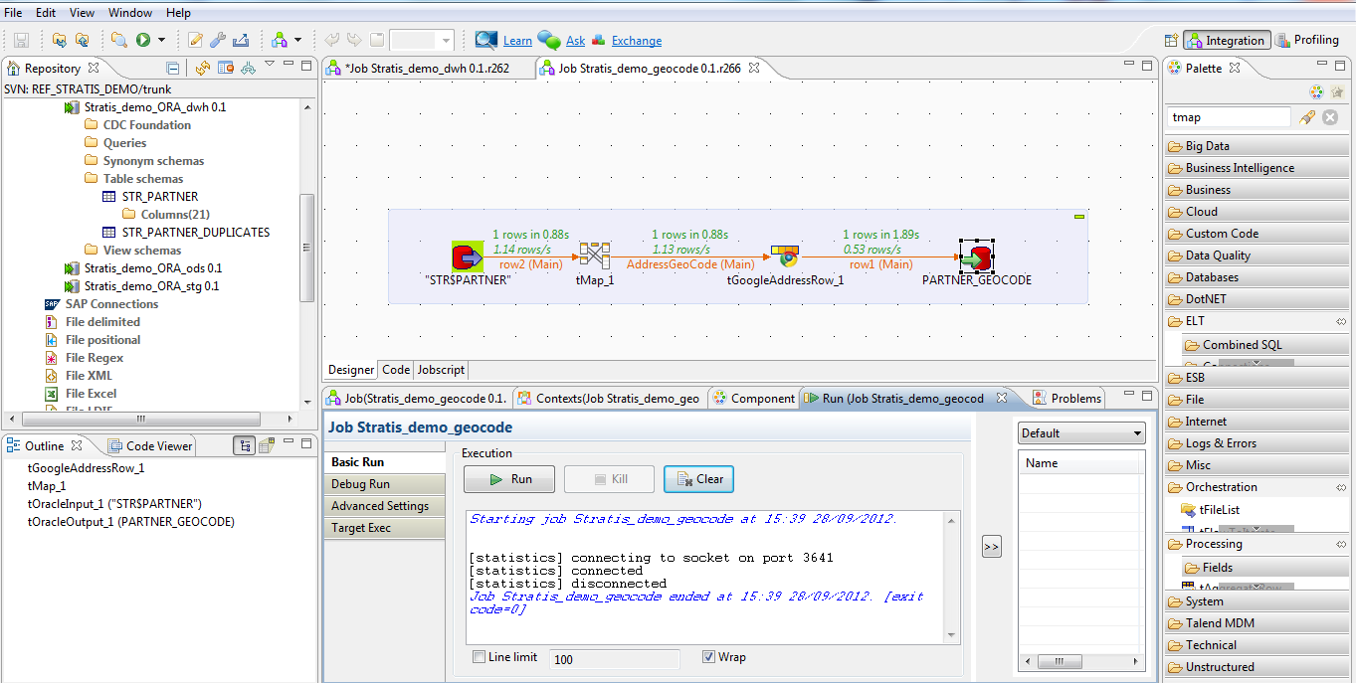1356x683 pixels.
Task: Click the Save icon in main toolbar
Action: tap(21, 41)
